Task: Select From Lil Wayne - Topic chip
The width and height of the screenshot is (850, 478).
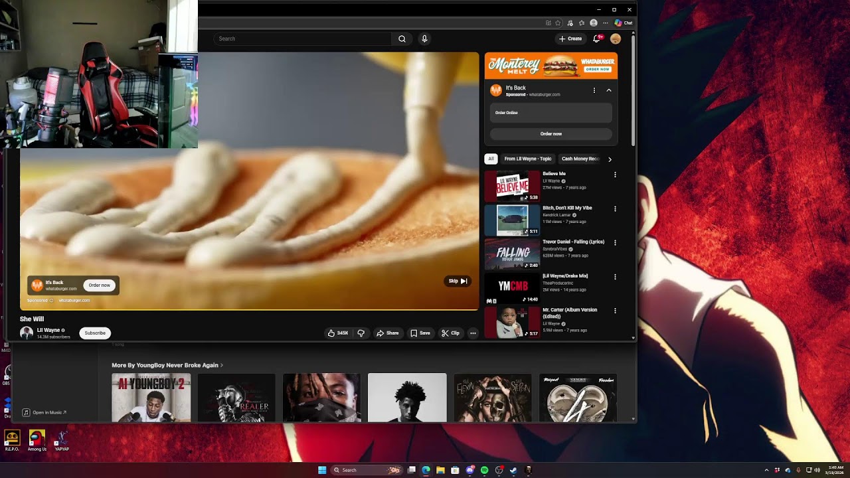Action: coord(528,159)
